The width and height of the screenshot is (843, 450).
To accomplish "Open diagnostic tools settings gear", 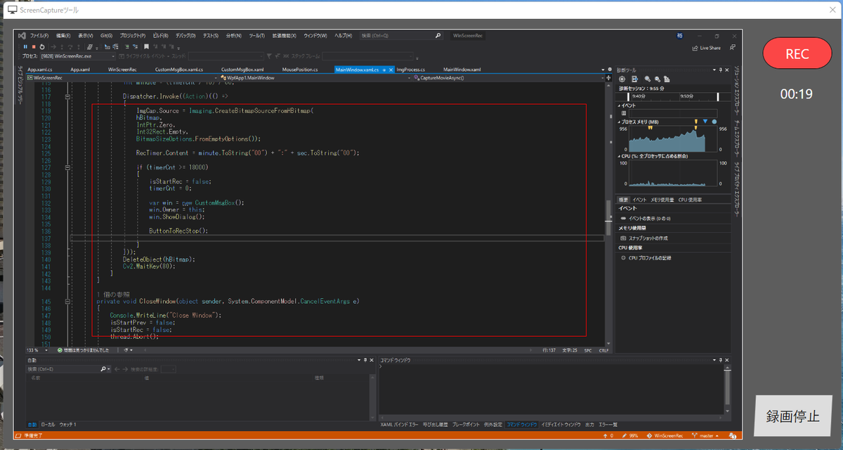I will click(x=622, y=79).
